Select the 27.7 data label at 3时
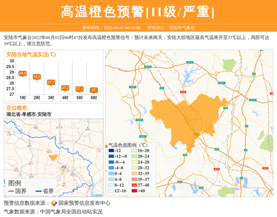Viewport: 277px width, 217px height. click(51, 82)
